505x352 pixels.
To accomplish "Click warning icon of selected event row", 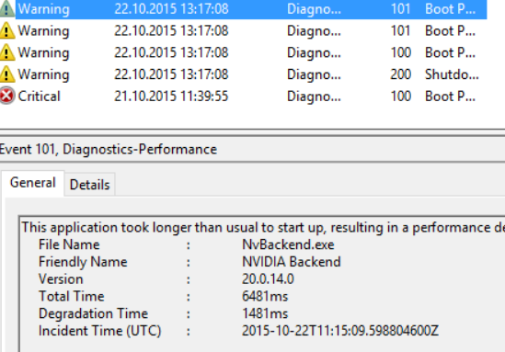I will 7,9.
